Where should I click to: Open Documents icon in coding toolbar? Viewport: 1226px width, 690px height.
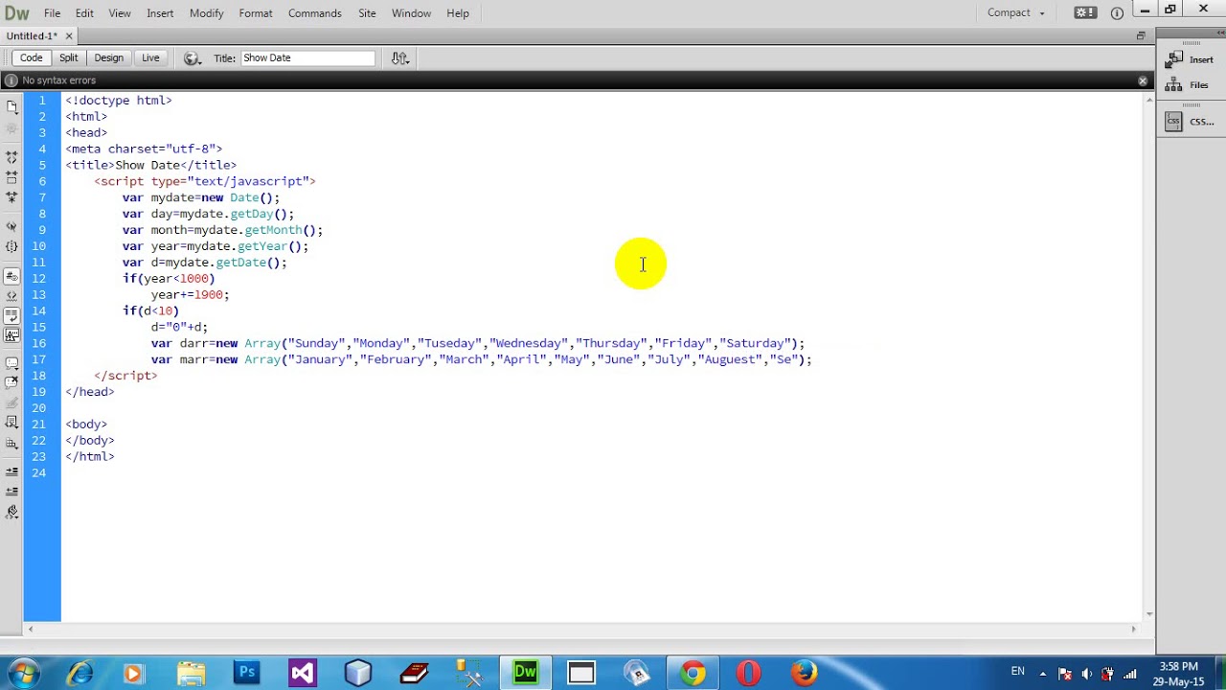[x=11, y=106]
